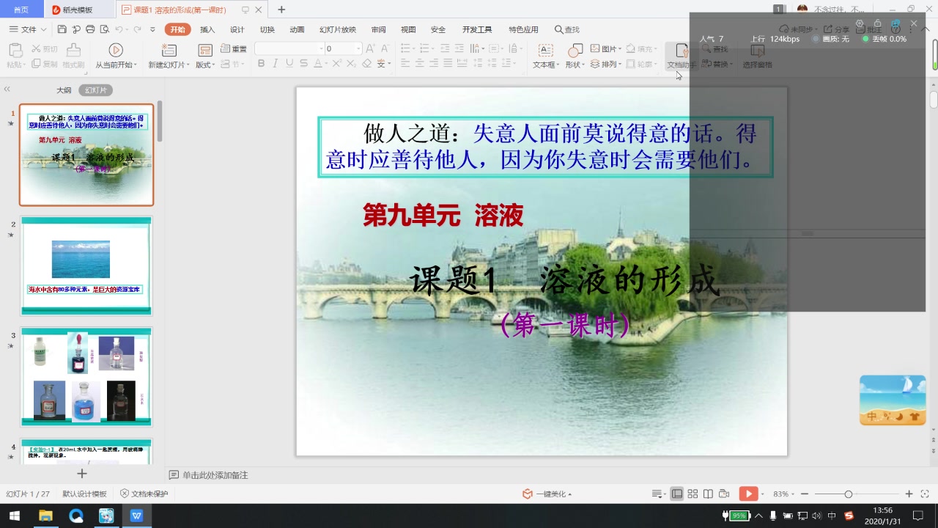Click the zoom in plus button
This screenshot has height=528, width=938.
tap(909, 494)
